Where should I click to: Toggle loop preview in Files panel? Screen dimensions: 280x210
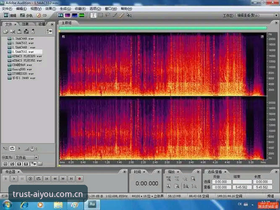12,148
